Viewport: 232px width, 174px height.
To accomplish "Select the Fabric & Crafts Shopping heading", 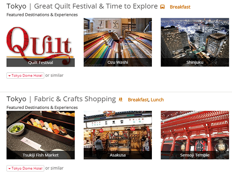I will tap(75, 99).
